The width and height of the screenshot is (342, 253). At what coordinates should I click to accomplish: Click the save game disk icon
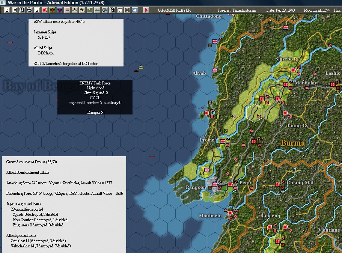[7, 10]
